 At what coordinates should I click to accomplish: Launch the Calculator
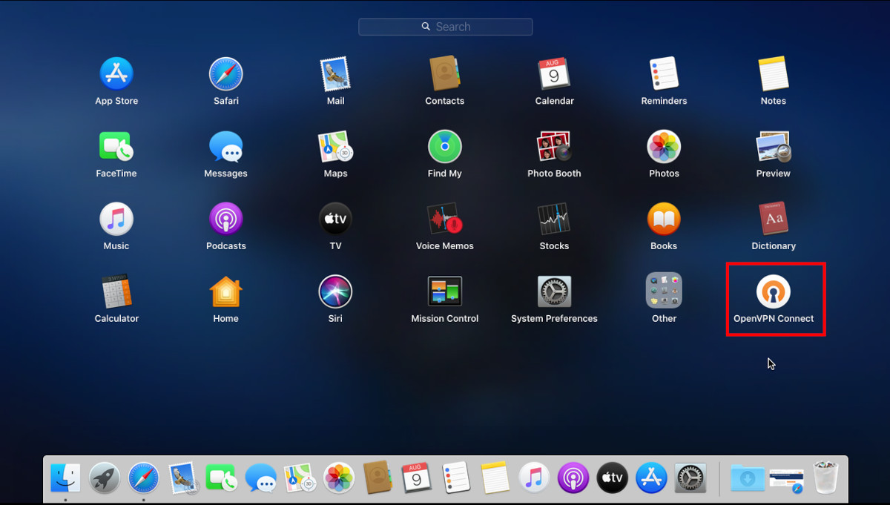[116, 292]
